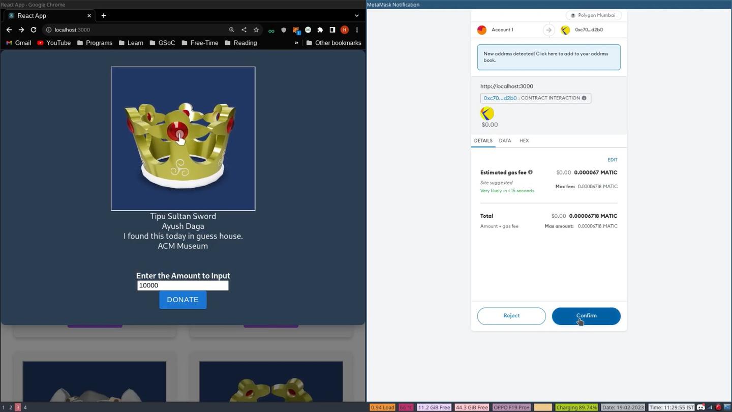732x412 pixels.
Task: Click the estimated gas fee info icon
Action: click(530, 172)
